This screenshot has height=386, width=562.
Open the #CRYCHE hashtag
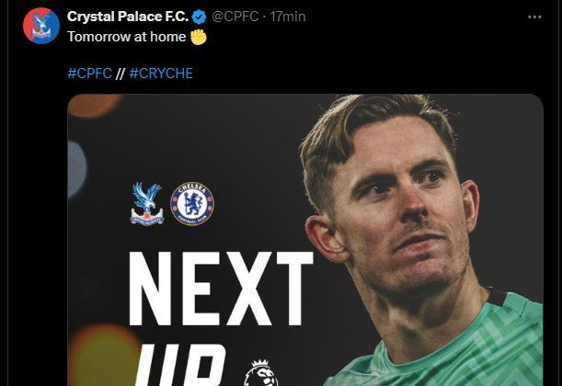point(161,74)
